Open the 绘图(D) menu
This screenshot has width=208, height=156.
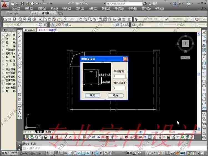(x=93, y=8)
